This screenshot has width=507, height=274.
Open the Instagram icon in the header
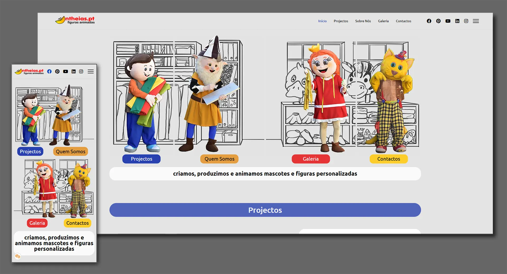point(466,21)
